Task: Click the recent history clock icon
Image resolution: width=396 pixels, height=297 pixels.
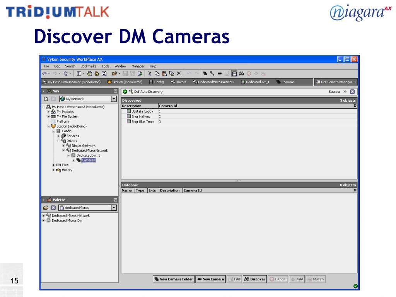Action: (x=89, y=73)
